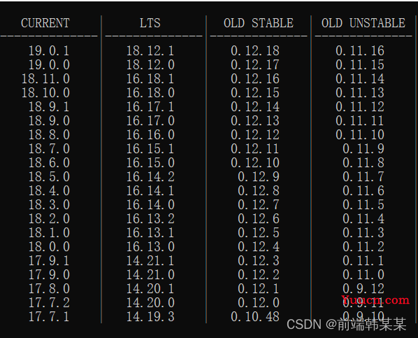Select LTS version 18.12.0

click(150, 64)
